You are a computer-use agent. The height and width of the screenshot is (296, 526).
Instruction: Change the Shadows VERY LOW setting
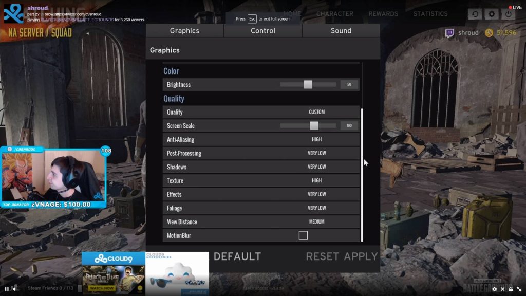316,167
